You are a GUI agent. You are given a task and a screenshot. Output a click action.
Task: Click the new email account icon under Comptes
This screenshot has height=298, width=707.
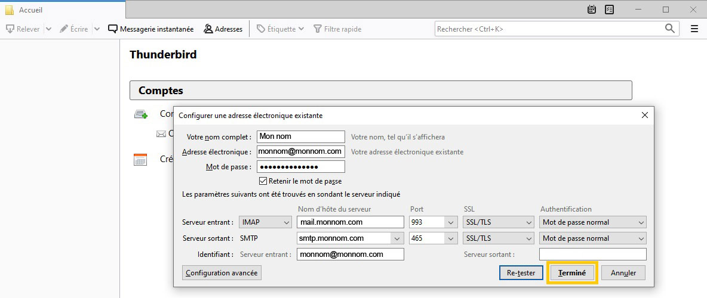coord(141,114)
